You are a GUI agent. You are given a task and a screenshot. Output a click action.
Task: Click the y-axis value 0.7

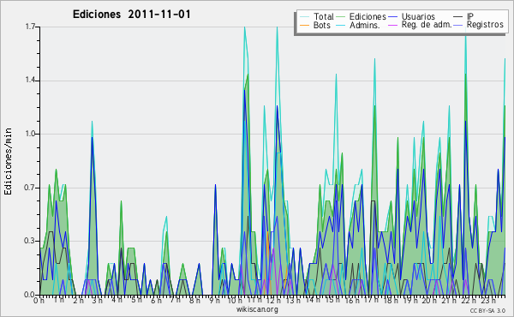coord(30,188)
